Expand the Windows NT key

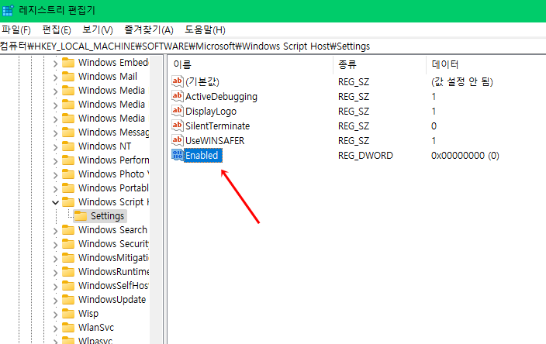coord(55,146)
